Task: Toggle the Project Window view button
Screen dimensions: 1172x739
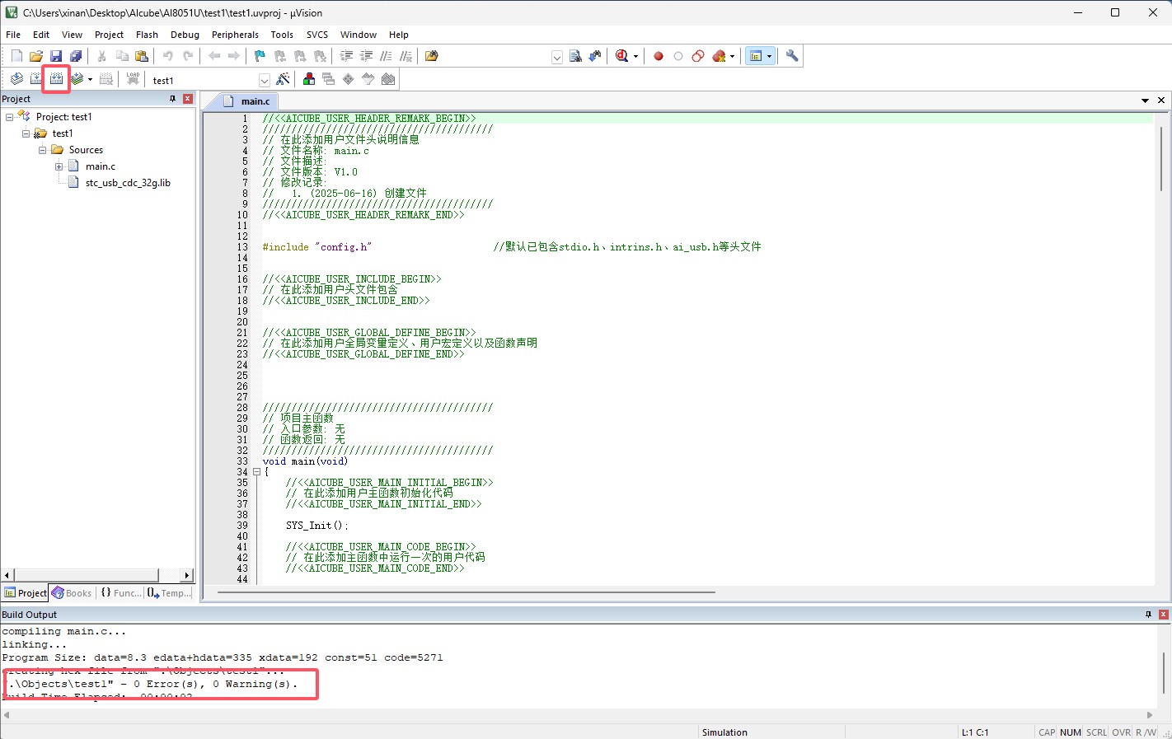Action: pos(755,56)
